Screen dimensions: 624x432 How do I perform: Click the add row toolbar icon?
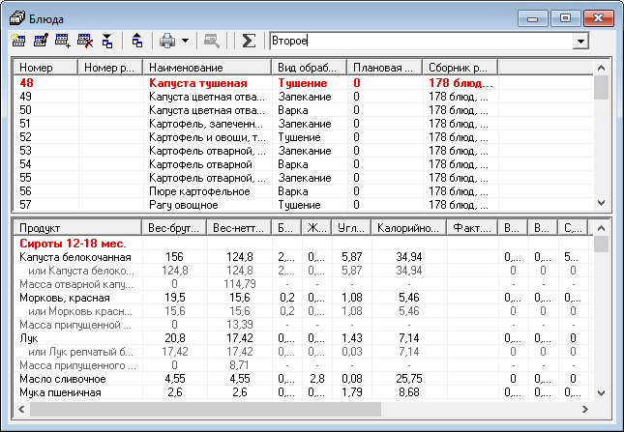coord(63,41)
